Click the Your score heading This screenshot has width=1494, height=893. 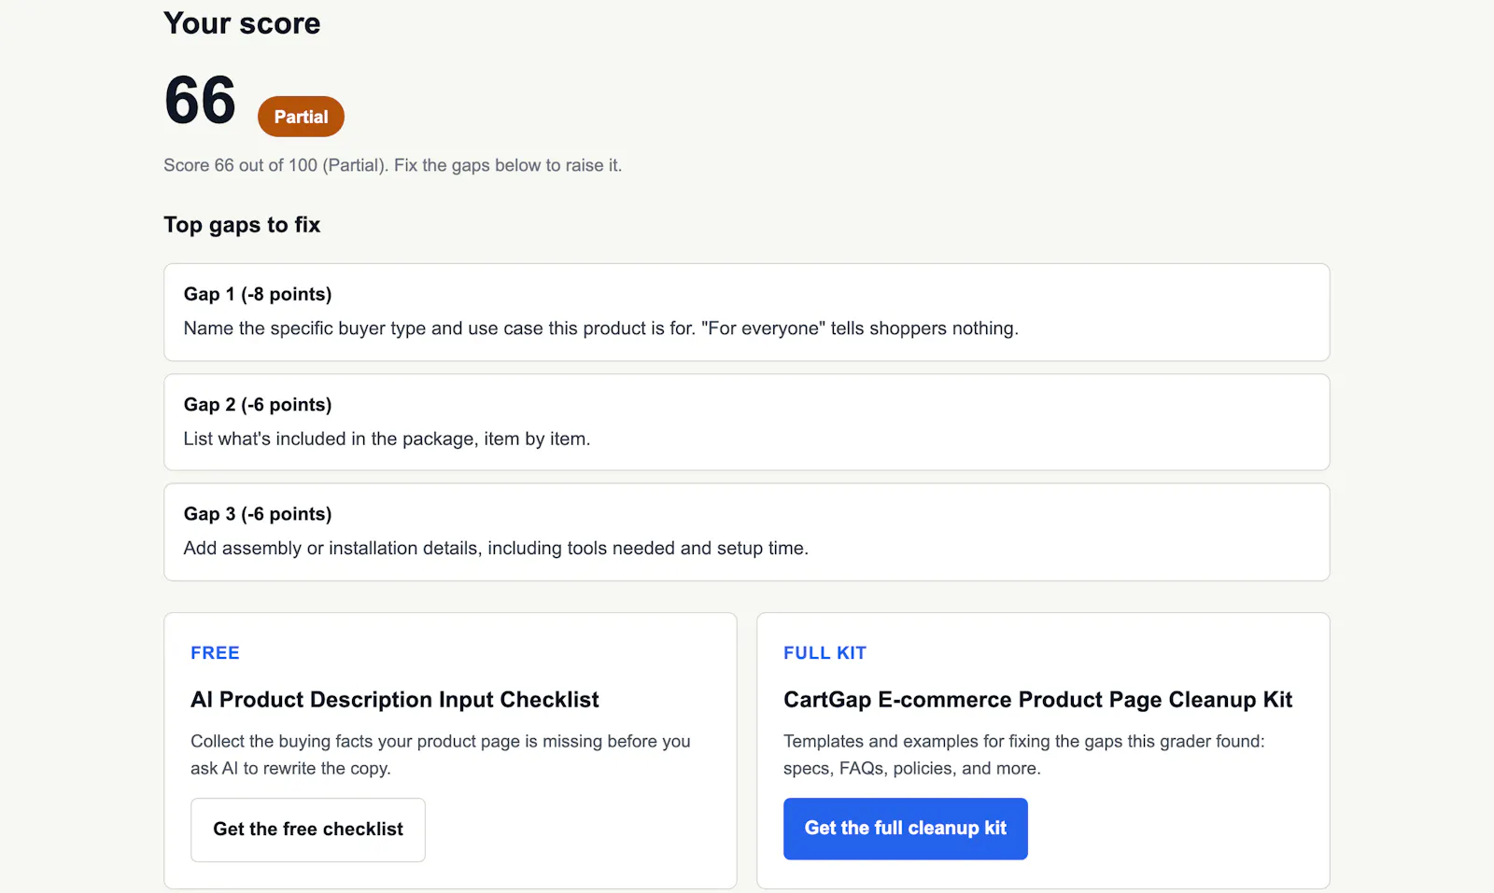[x=242, y=23]
